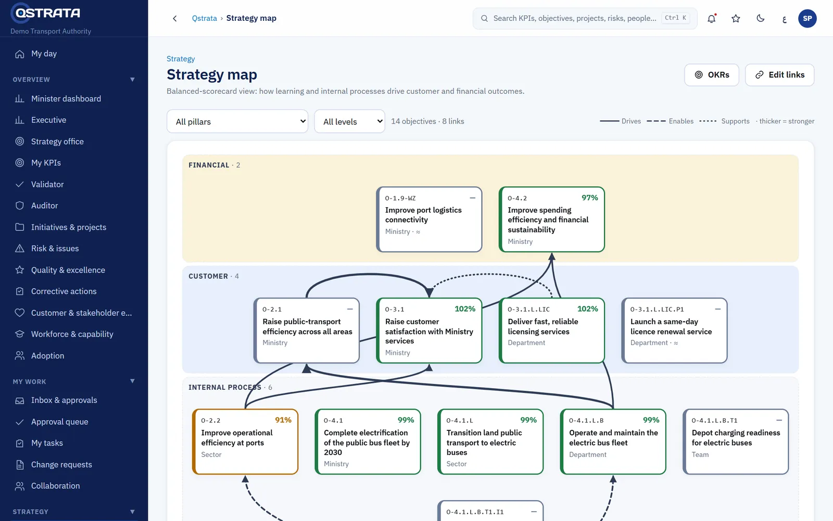Viewport: 833px width, 521px height.
Task: Click the Validator checkmark icon
Action: [x=20, y=184]
